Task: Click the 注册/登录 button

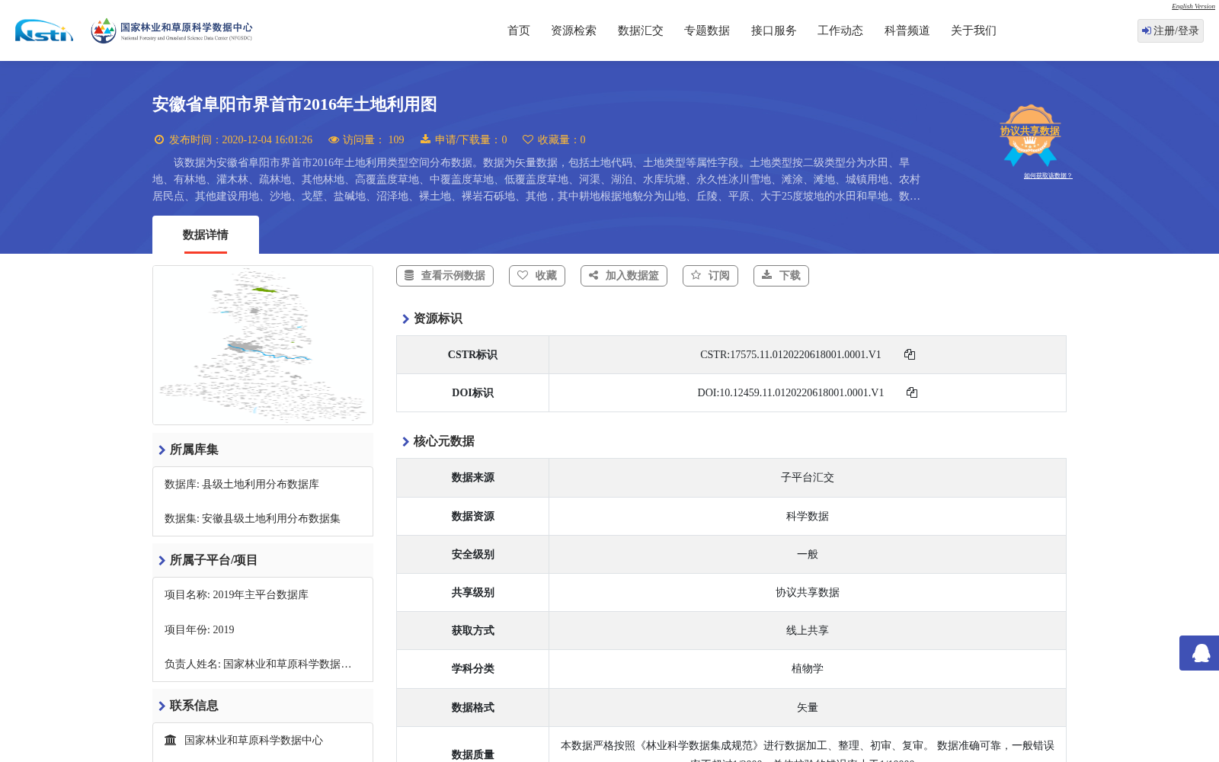Action: (1170, 30)
